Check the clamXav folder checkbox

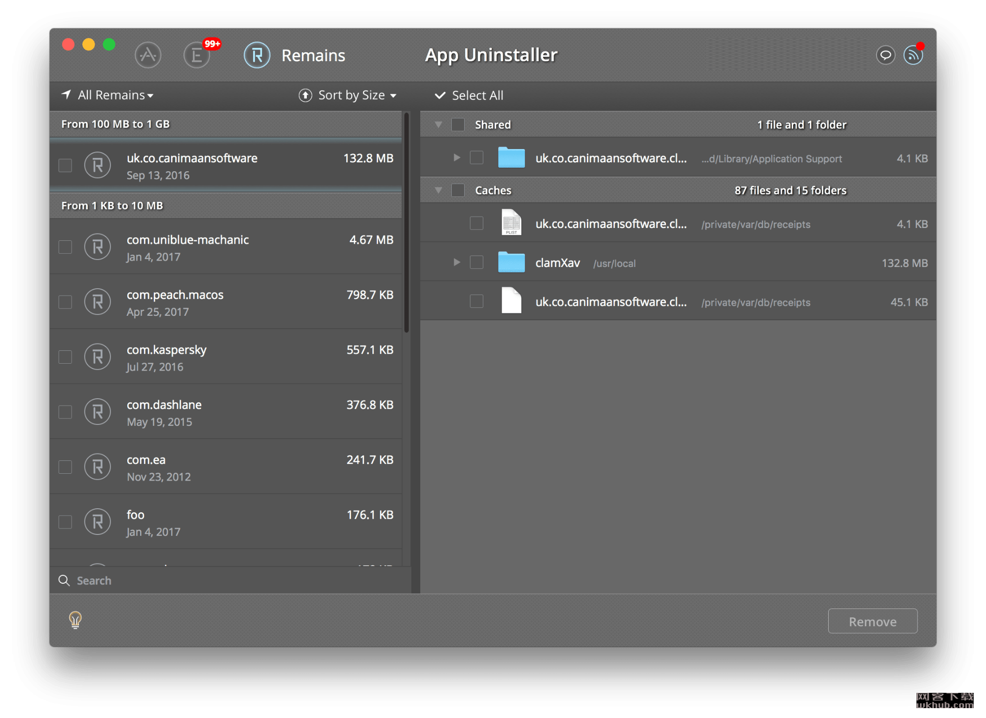(476, 262)
